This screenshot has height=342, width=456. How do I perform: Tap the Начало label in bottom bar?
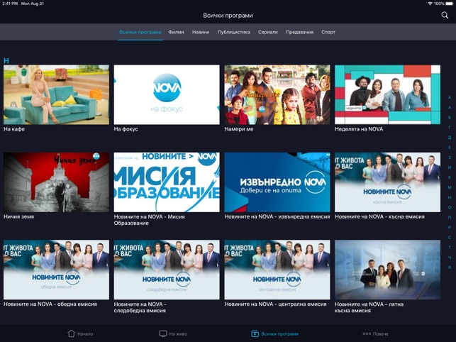tap(85, 334)
